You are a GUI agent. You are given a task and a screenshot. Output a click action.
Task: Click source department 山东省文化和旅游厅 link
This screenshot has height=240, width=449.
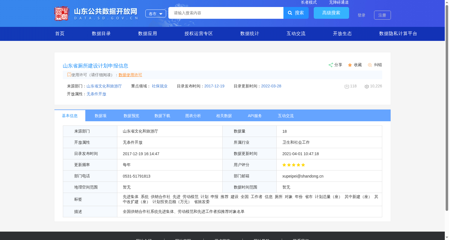pyautogui.click(x=104, y=86)
